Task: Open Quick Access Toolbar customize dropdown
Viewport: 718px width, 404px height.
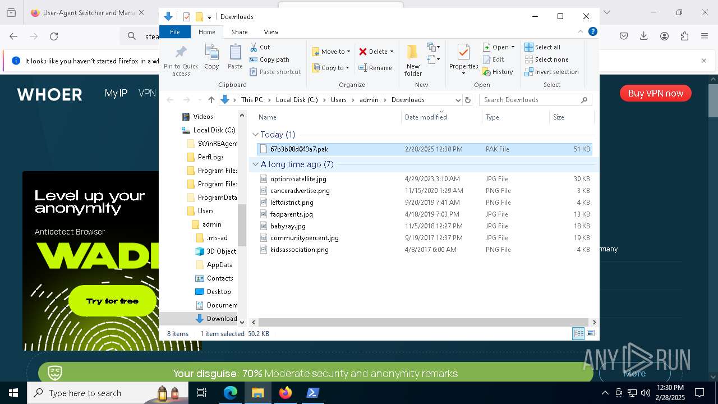Action: [x=209, y=17]
